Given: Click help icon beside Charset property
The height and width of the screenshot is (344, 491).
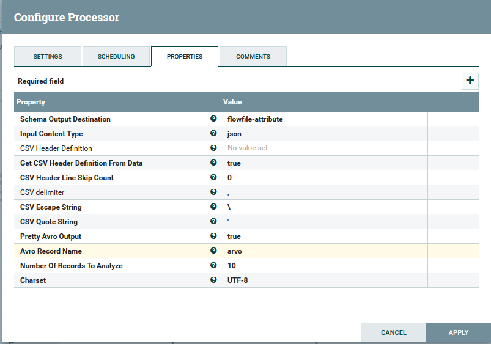Looking at the screenshot, I should (x=213, y=280).
